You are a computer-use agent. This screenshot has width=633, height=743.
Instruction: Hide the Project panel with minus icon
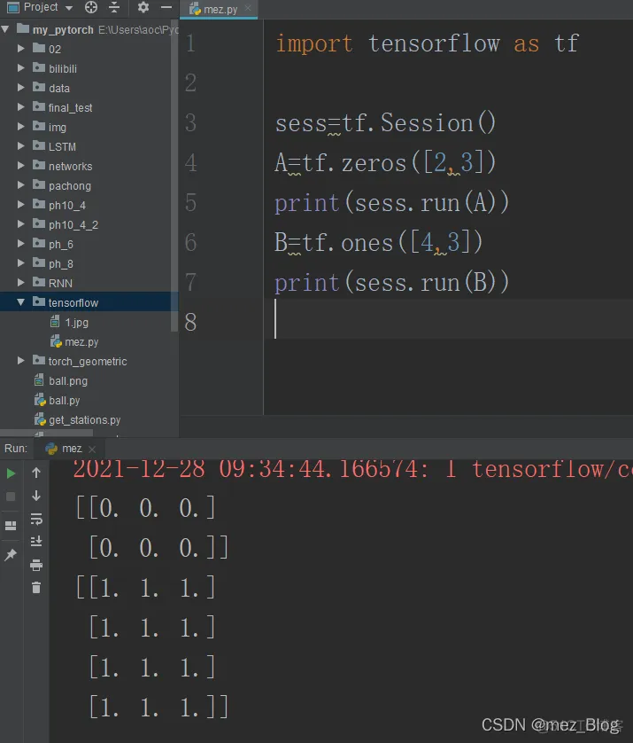point(166,7)
